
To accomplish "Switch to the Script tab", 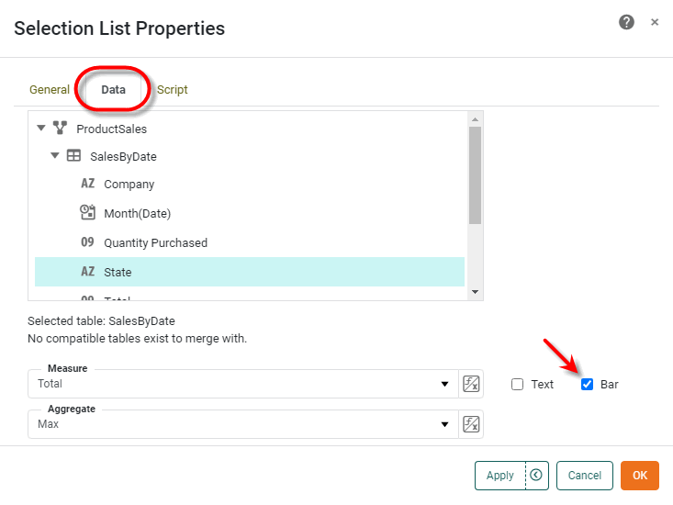I will point(173,90).
